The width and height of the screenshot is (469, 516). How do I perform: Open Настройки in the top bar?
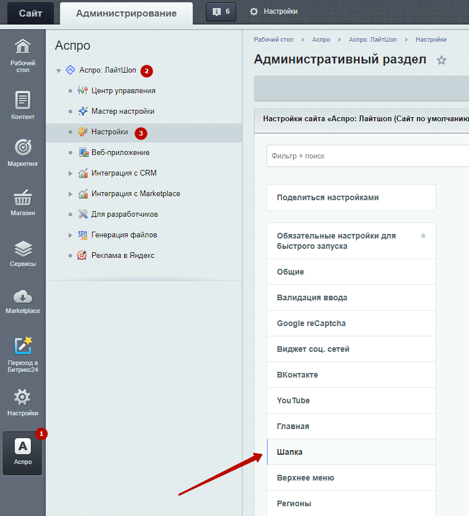pos(280,11)
